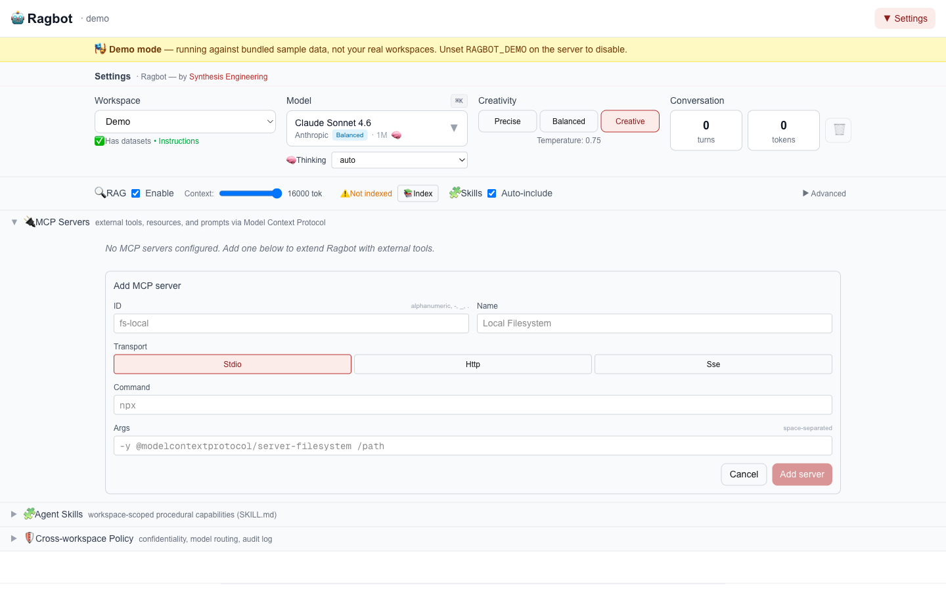This screenshot has width=946, height=591.
Task: Collapse the MCP Servers section
Action: [14, 222]
